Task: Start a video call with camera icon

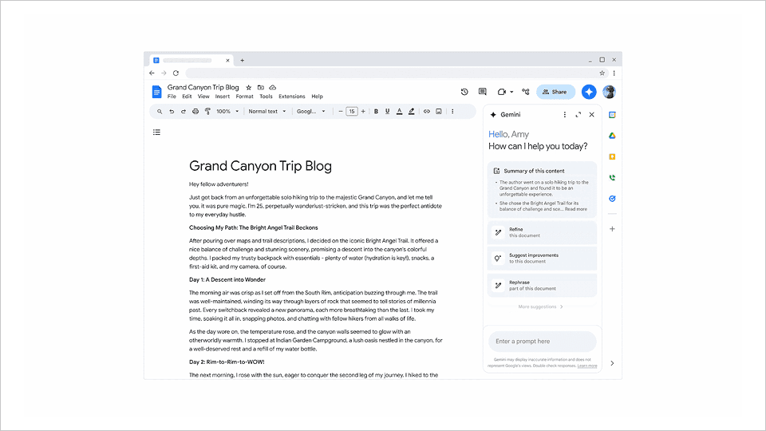Action: (501, 91)
